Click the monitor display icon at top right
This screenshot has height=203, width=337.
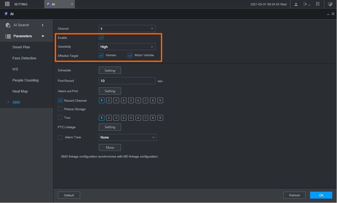coord(330,4)
